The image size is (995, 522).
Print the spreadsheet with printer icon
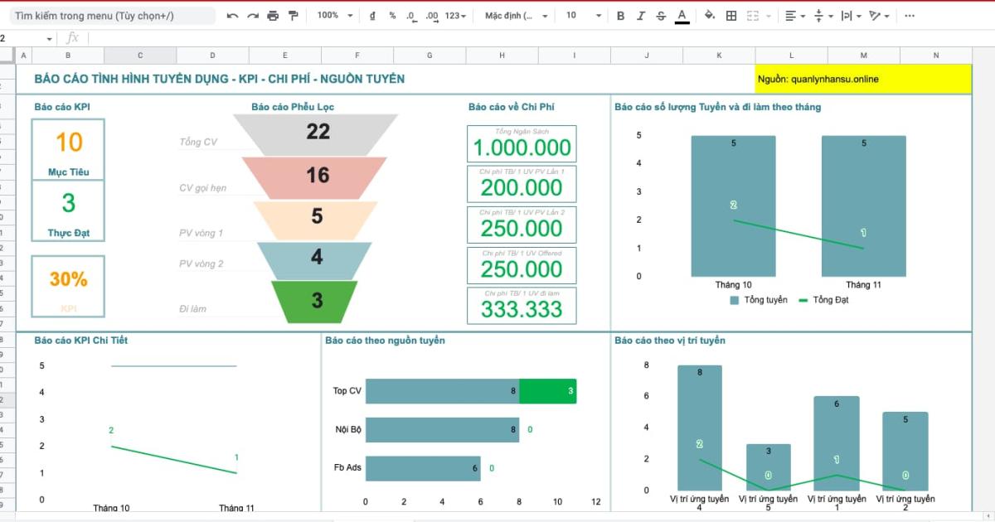273,16
